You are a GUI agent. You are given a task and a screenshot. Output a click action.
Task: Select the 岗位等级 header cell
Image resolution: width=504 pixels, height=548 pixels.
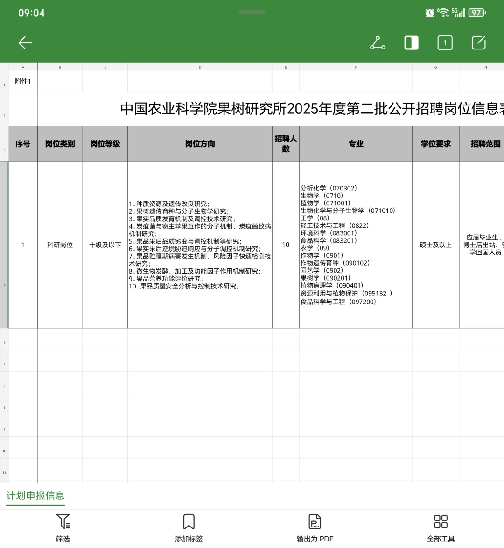point(105,144)
